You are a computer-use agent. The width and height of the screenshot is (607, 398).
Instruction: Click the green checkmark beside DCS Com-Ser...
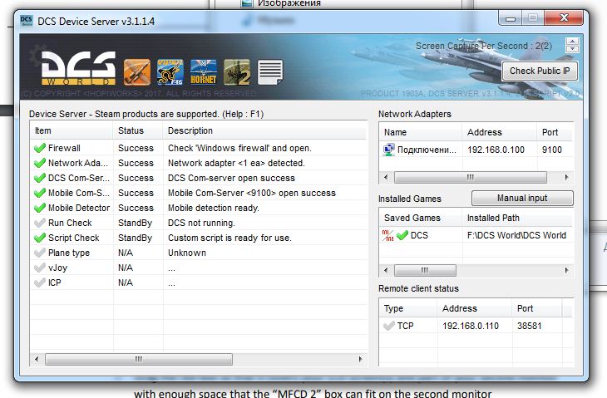(x=40, y=178)
